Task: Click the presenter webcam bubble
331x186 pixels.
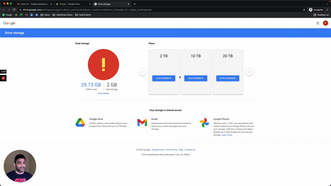Action: pos(20,166)
